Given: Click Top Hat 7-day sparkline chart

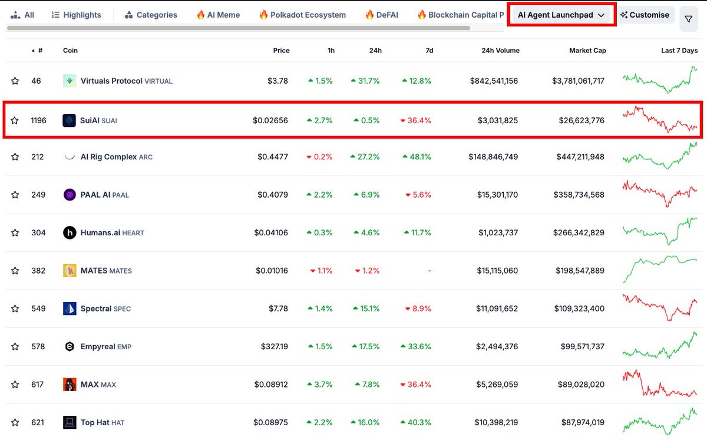Looking at the screenshot, I should [x=660, y=421].
